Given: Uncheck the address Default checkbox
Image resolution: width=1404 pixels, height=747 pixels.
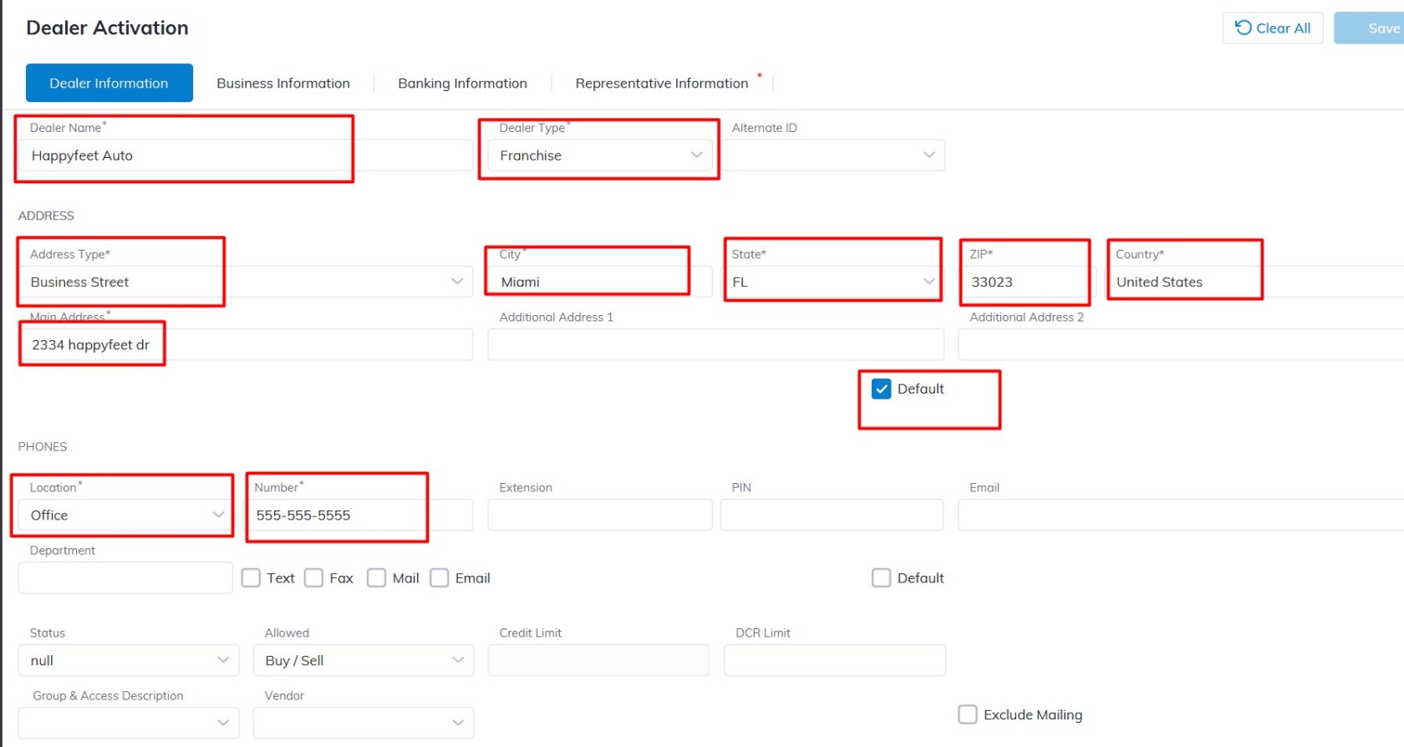Looking at the screenshot, I should (x=881, y=389).
